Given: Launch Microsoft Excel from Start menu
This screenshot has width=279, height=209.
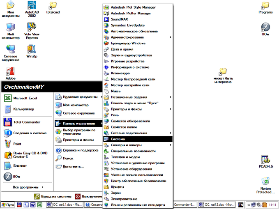Looking at the screenshot, I should click(28, 98).
